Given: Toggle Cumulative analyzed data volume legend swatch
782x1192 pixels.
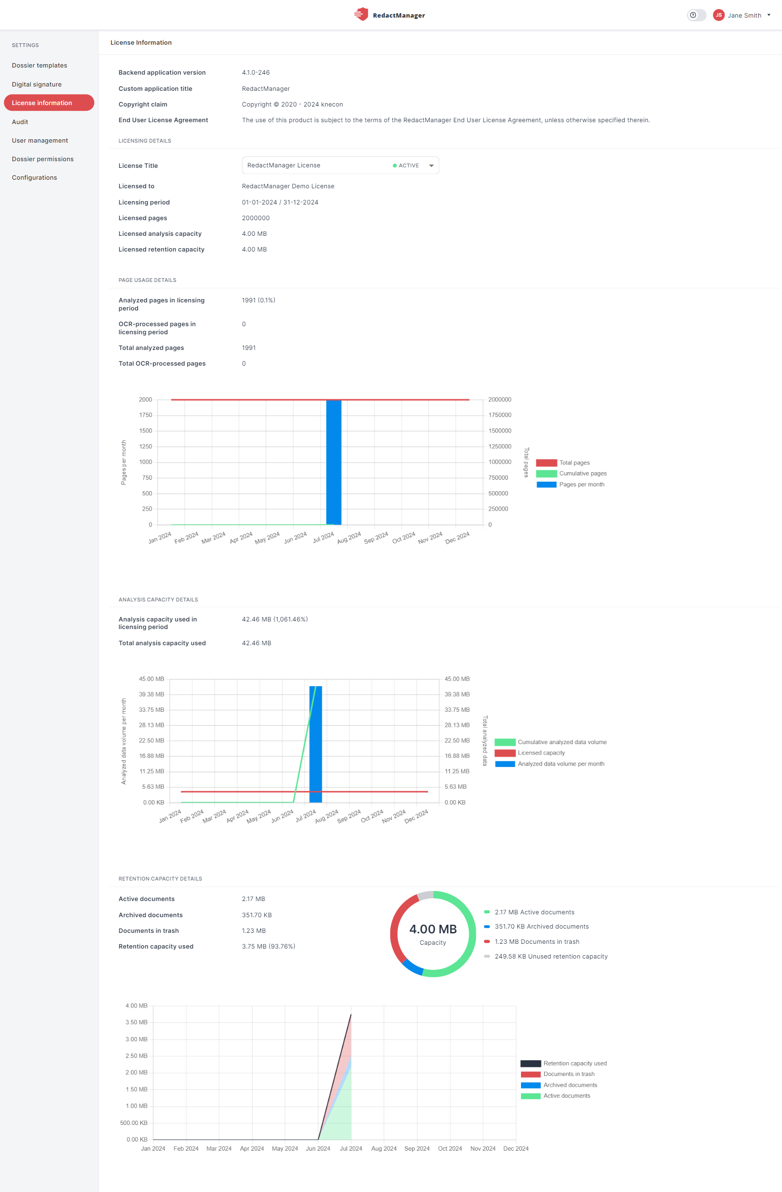Looking at the screenshot, I should 505,742.
